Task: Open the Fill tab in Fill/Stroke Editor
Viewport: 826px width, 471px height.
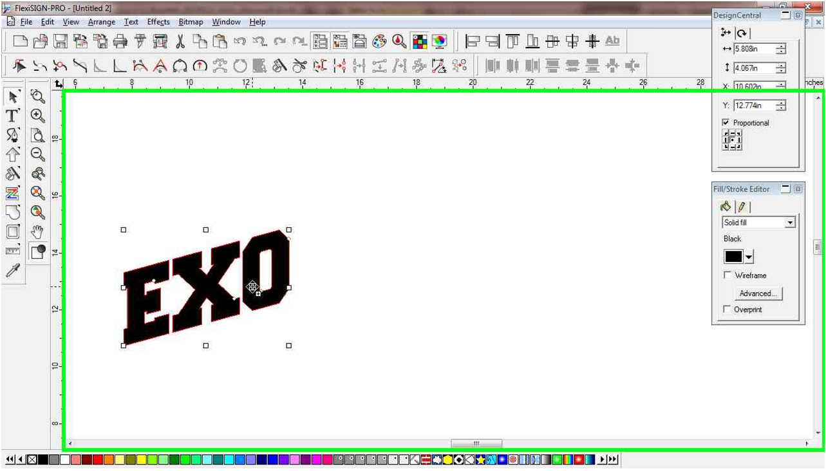Action: click(726, 207)
